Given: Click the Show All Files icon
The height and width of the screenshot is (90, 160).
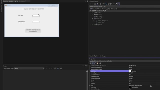Looking at the screenshot, I should click(111, 4).
